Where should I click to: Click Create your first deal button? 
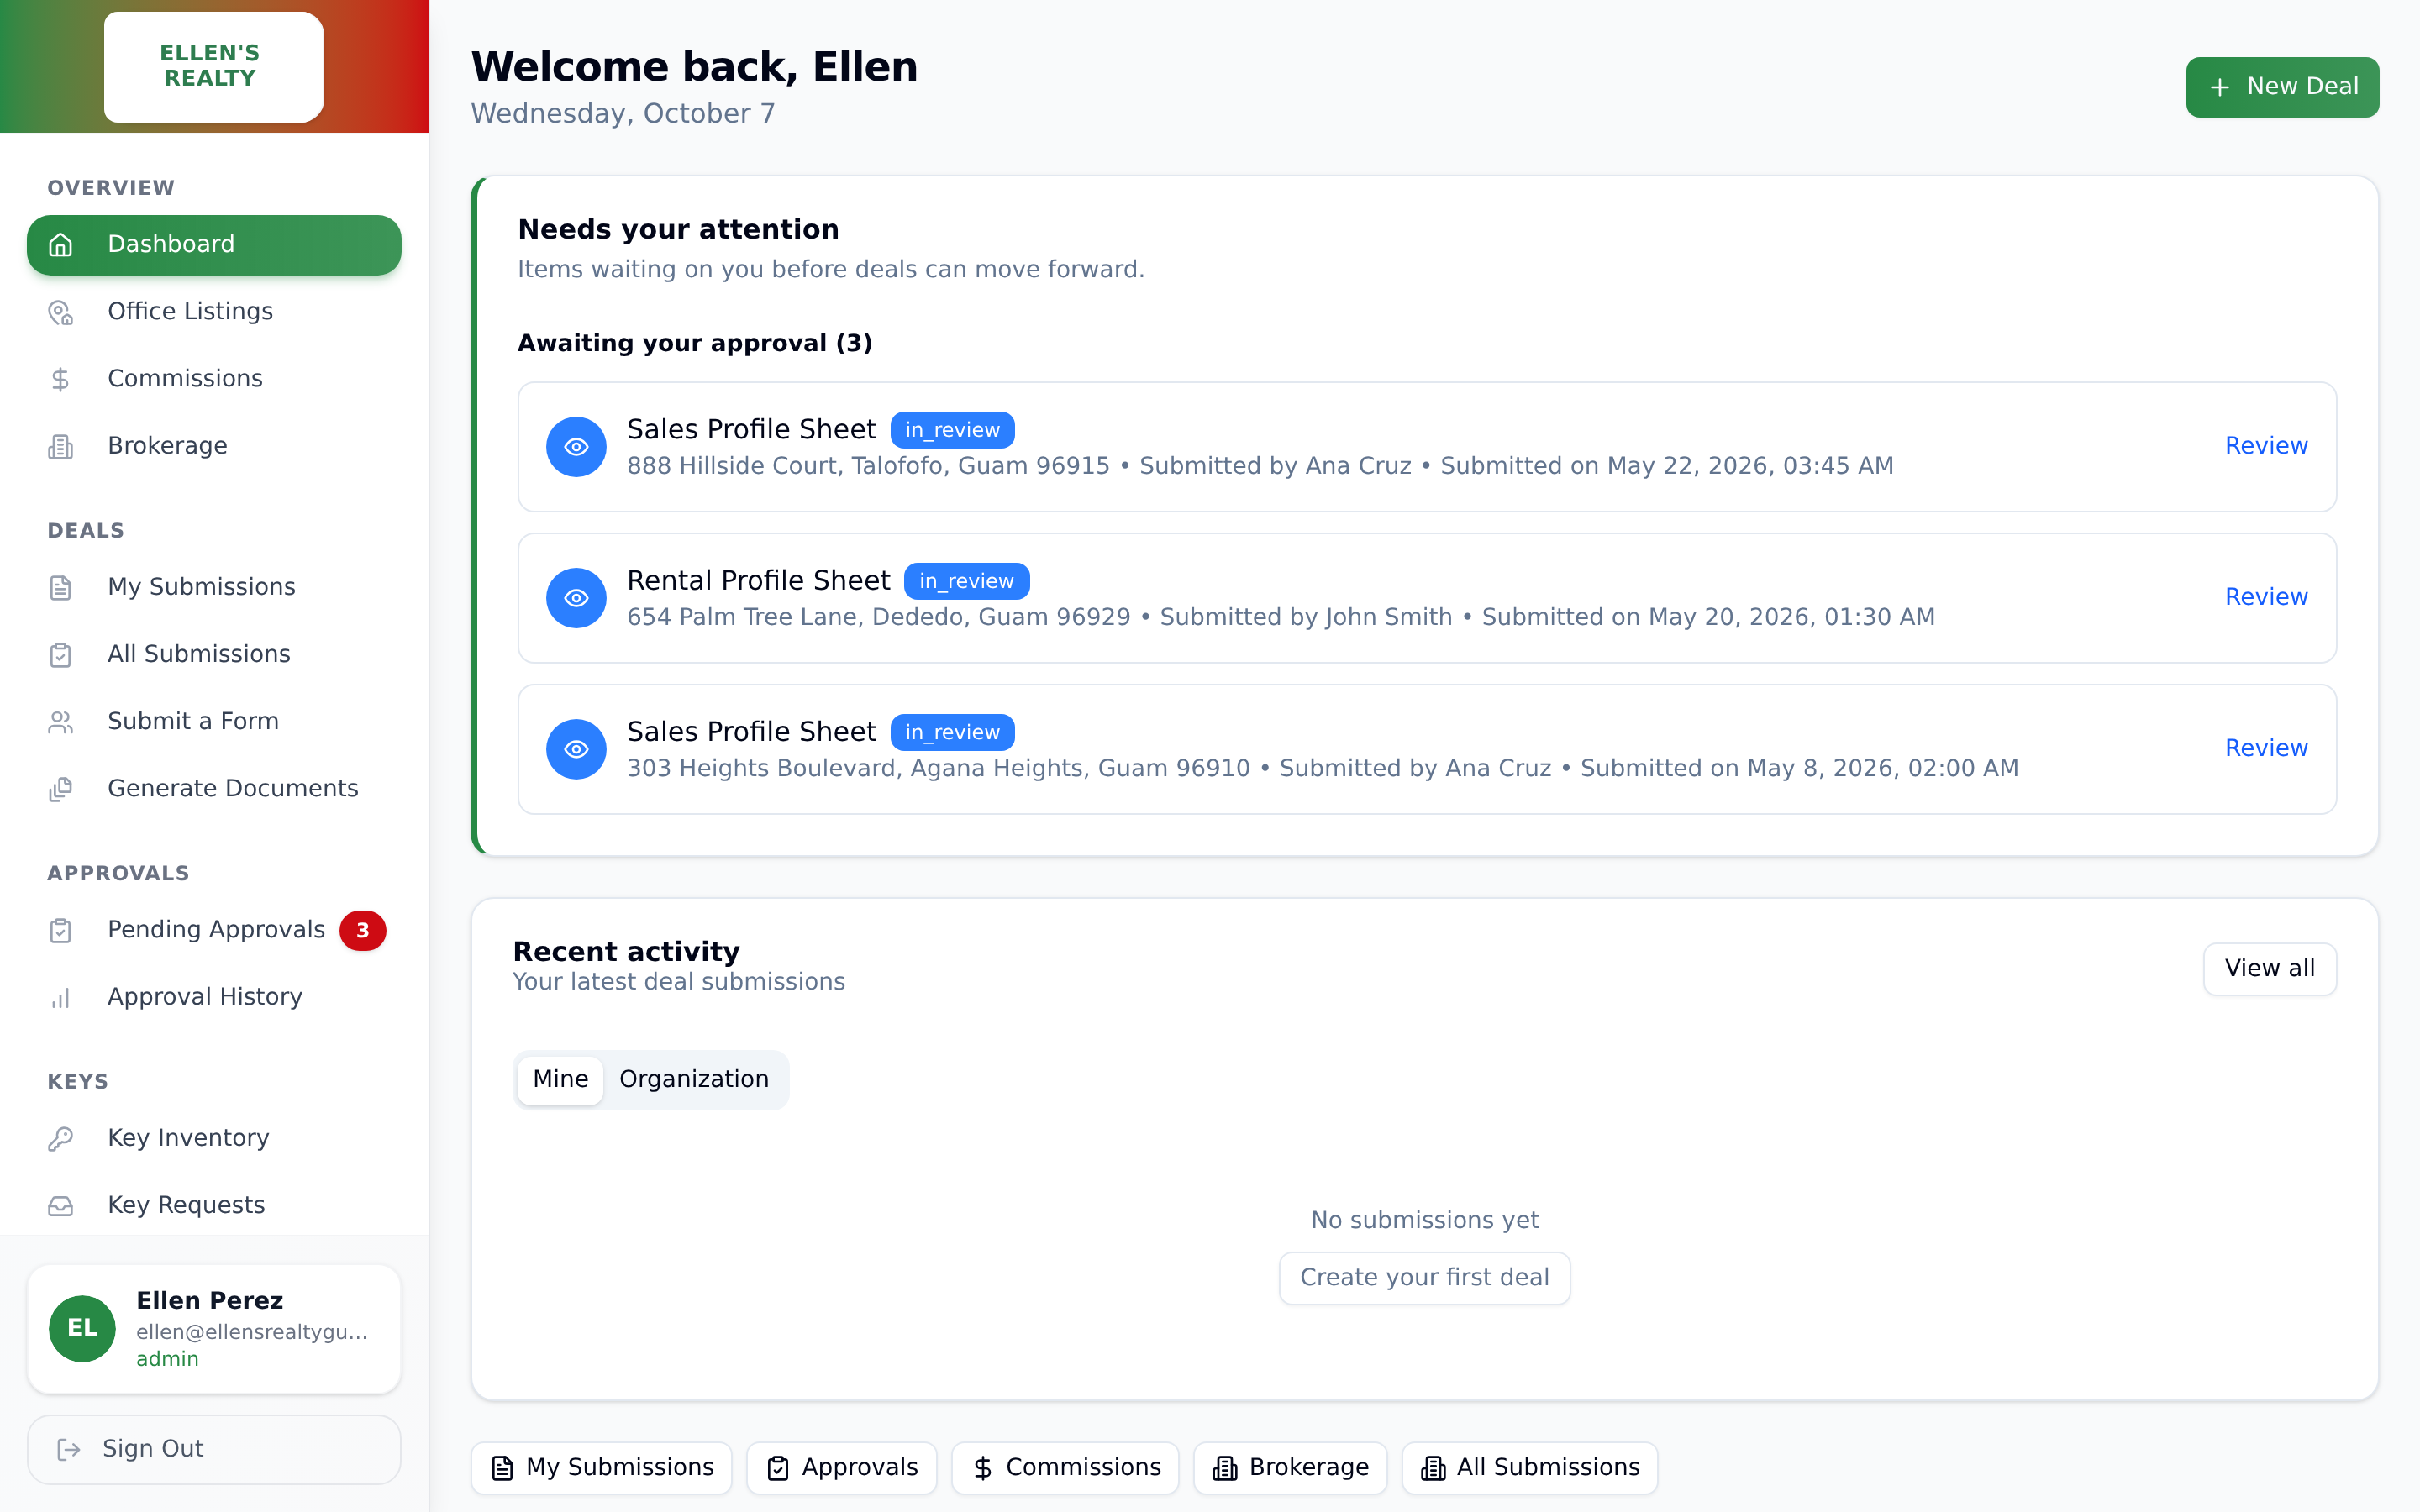pos(1424,1277)
